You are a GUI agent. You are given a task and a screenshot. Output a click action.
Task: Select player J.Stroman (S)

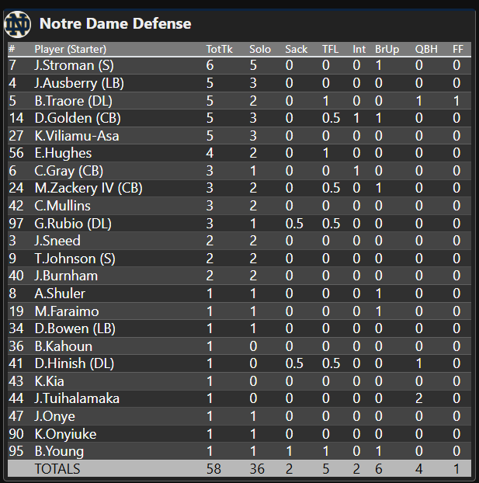coord(75,65)
